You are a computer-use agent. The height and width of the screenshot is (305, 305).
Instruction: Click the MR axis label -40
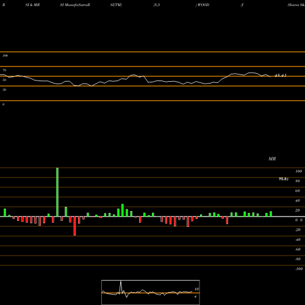click(298, 240)
